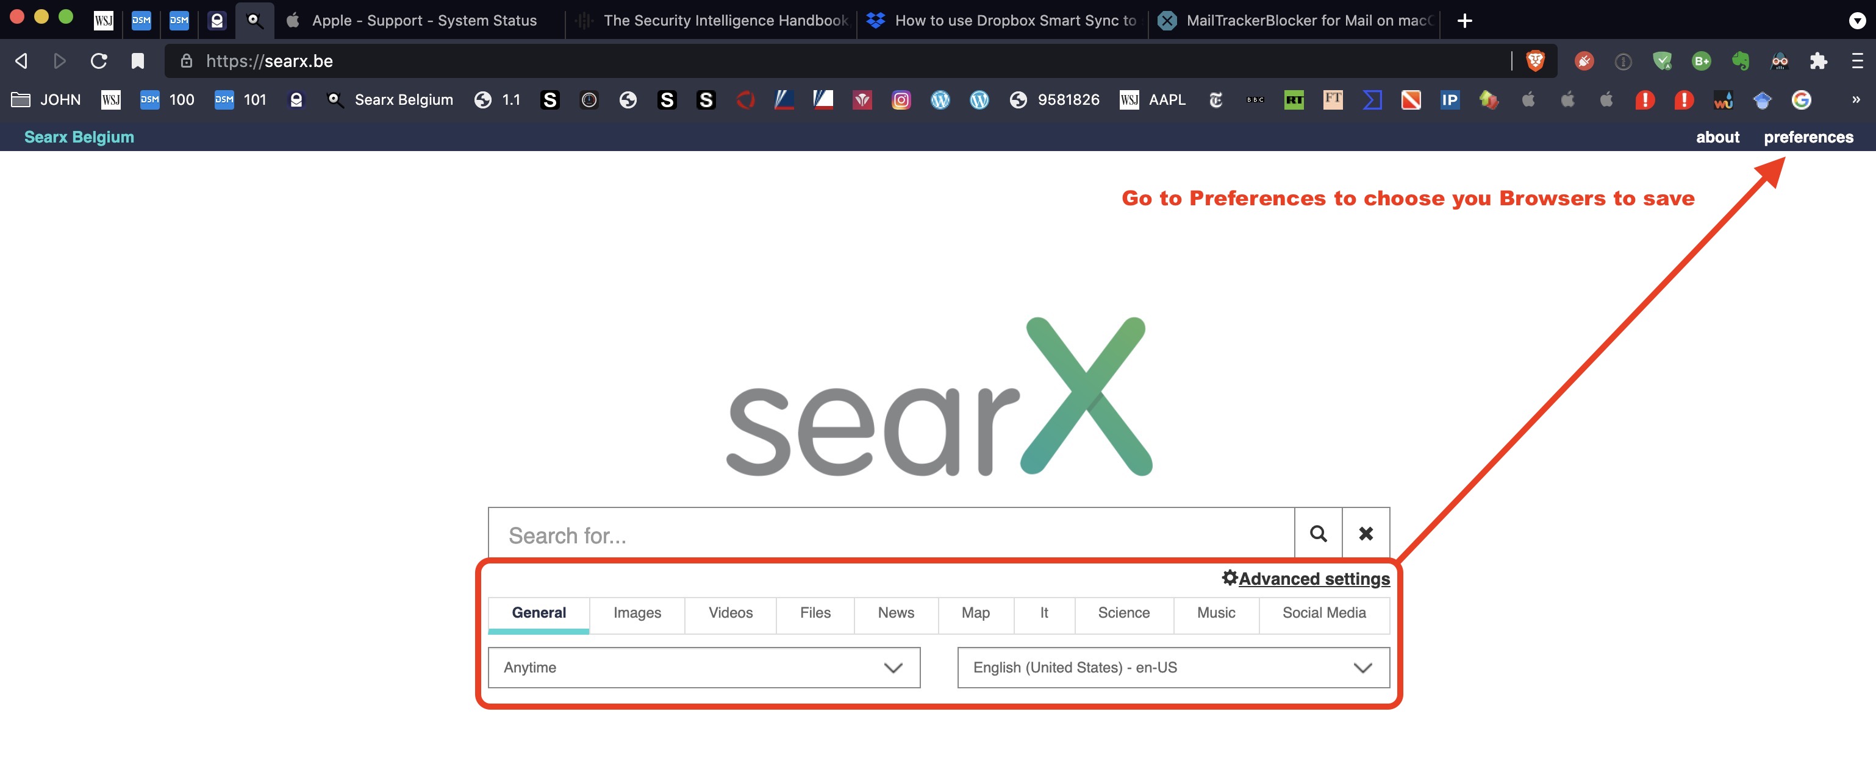Viewport: 1876px width, 759px height.
Task: Open the English (United States) language dropdown
Action: click(1172, 667)
